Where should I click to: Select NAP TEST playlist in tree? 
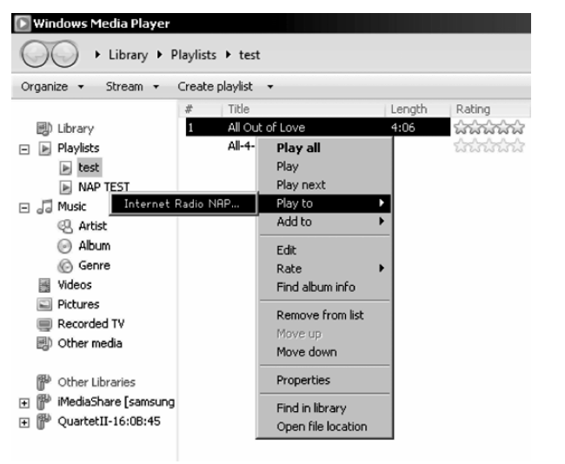(x=103, y=187)
